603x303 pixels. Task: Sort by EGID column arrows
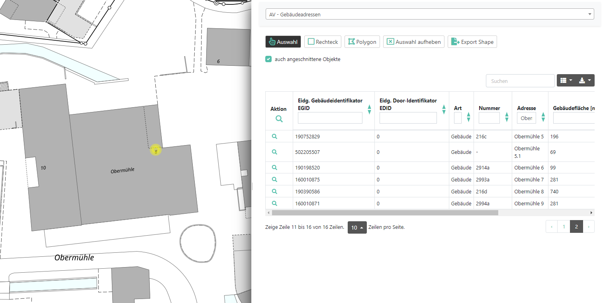tap(369, 110)
